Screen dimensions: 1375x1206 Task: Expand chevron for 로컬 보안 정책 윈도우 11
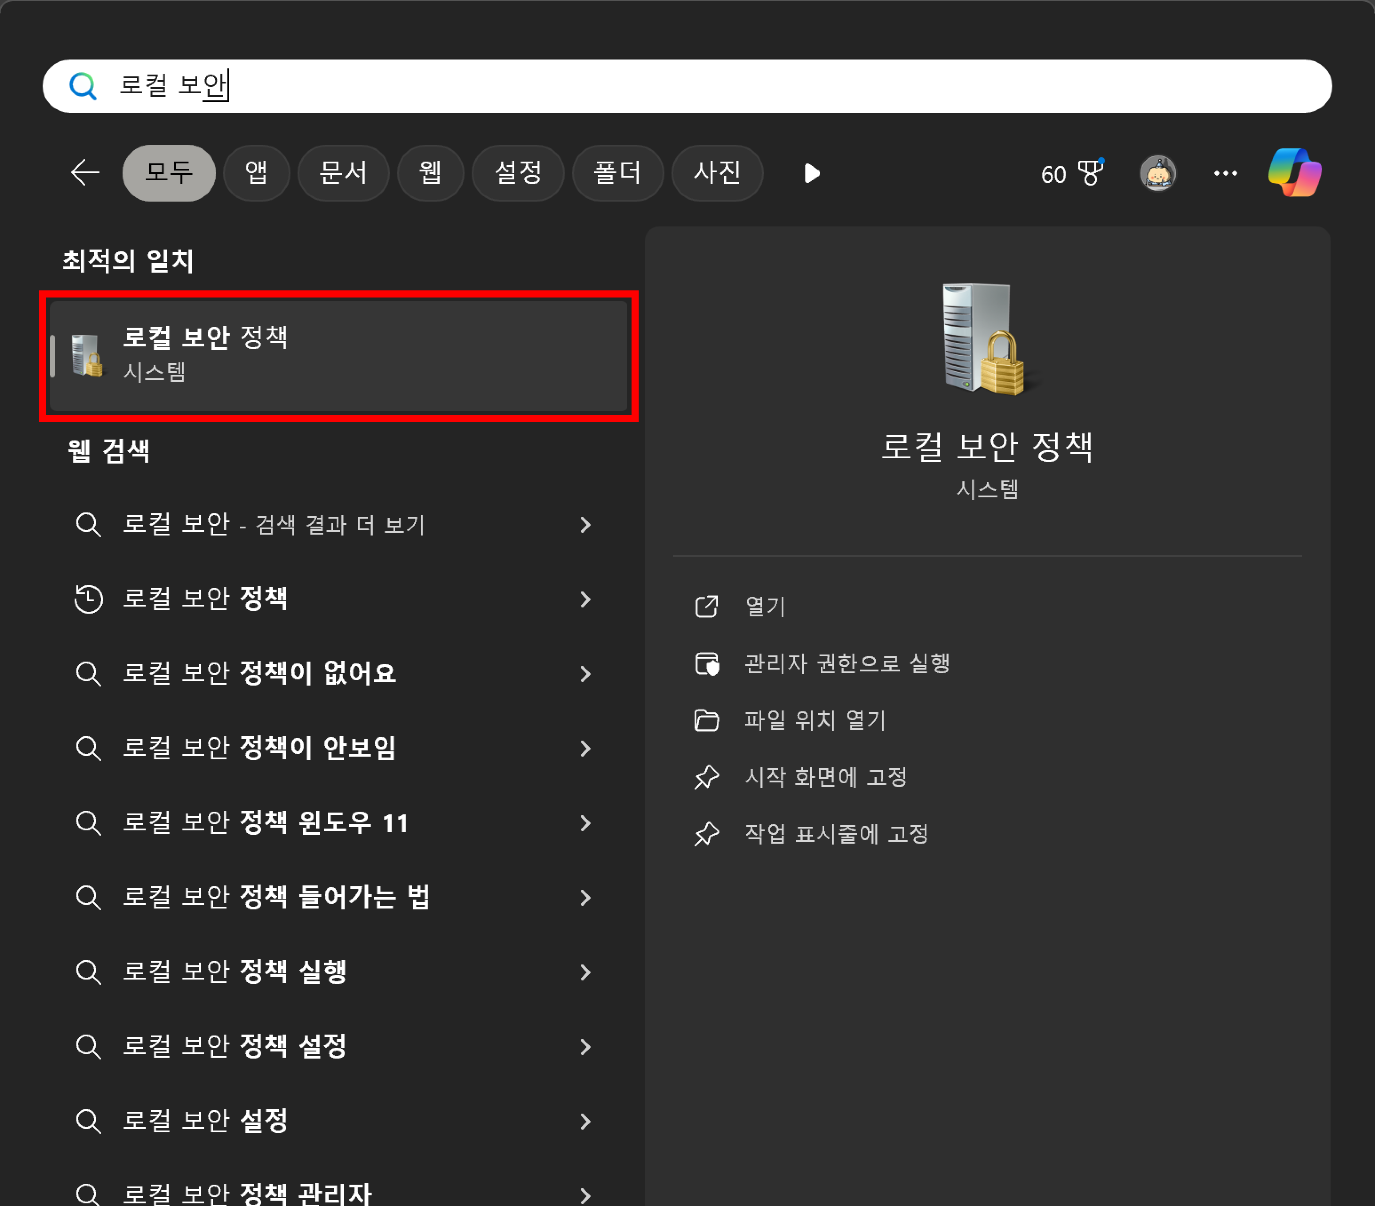pos(585,823)
